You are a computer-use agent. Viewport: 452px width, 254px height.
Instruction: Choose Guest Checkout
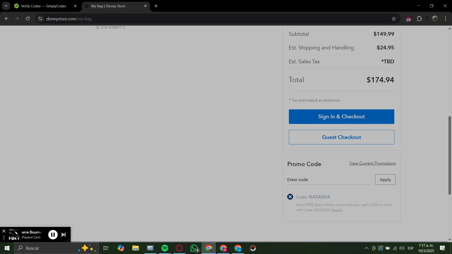tap(341, 137)
